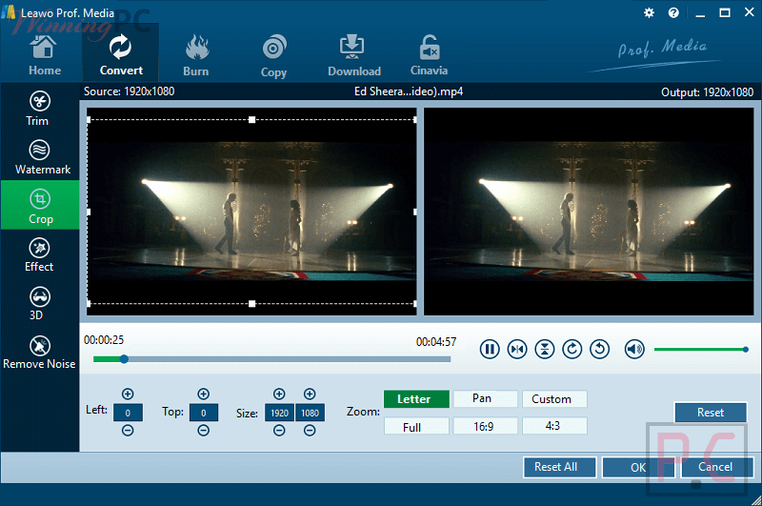Rotate the video 90° clockwise
762x506 pixels.
(572, 349)
